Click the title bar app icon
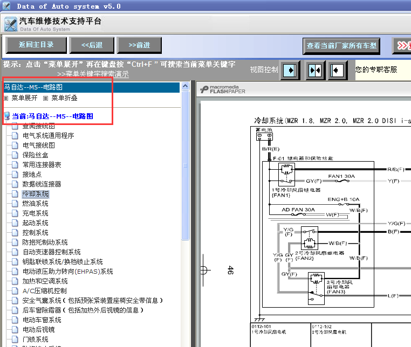The image size is (411, 347). click(x=6, y=6)
